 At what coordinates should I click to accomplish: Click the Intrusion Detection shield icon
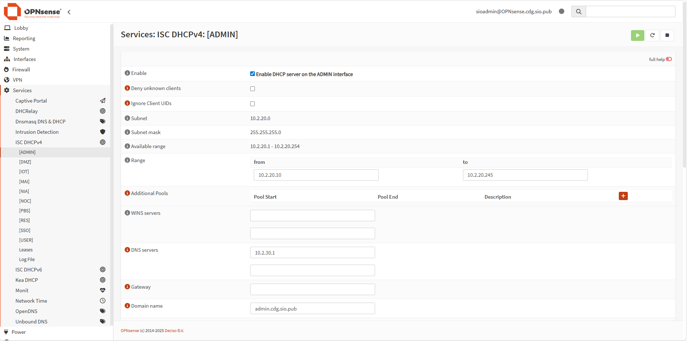pyautogui.click(x=103, y=132)
